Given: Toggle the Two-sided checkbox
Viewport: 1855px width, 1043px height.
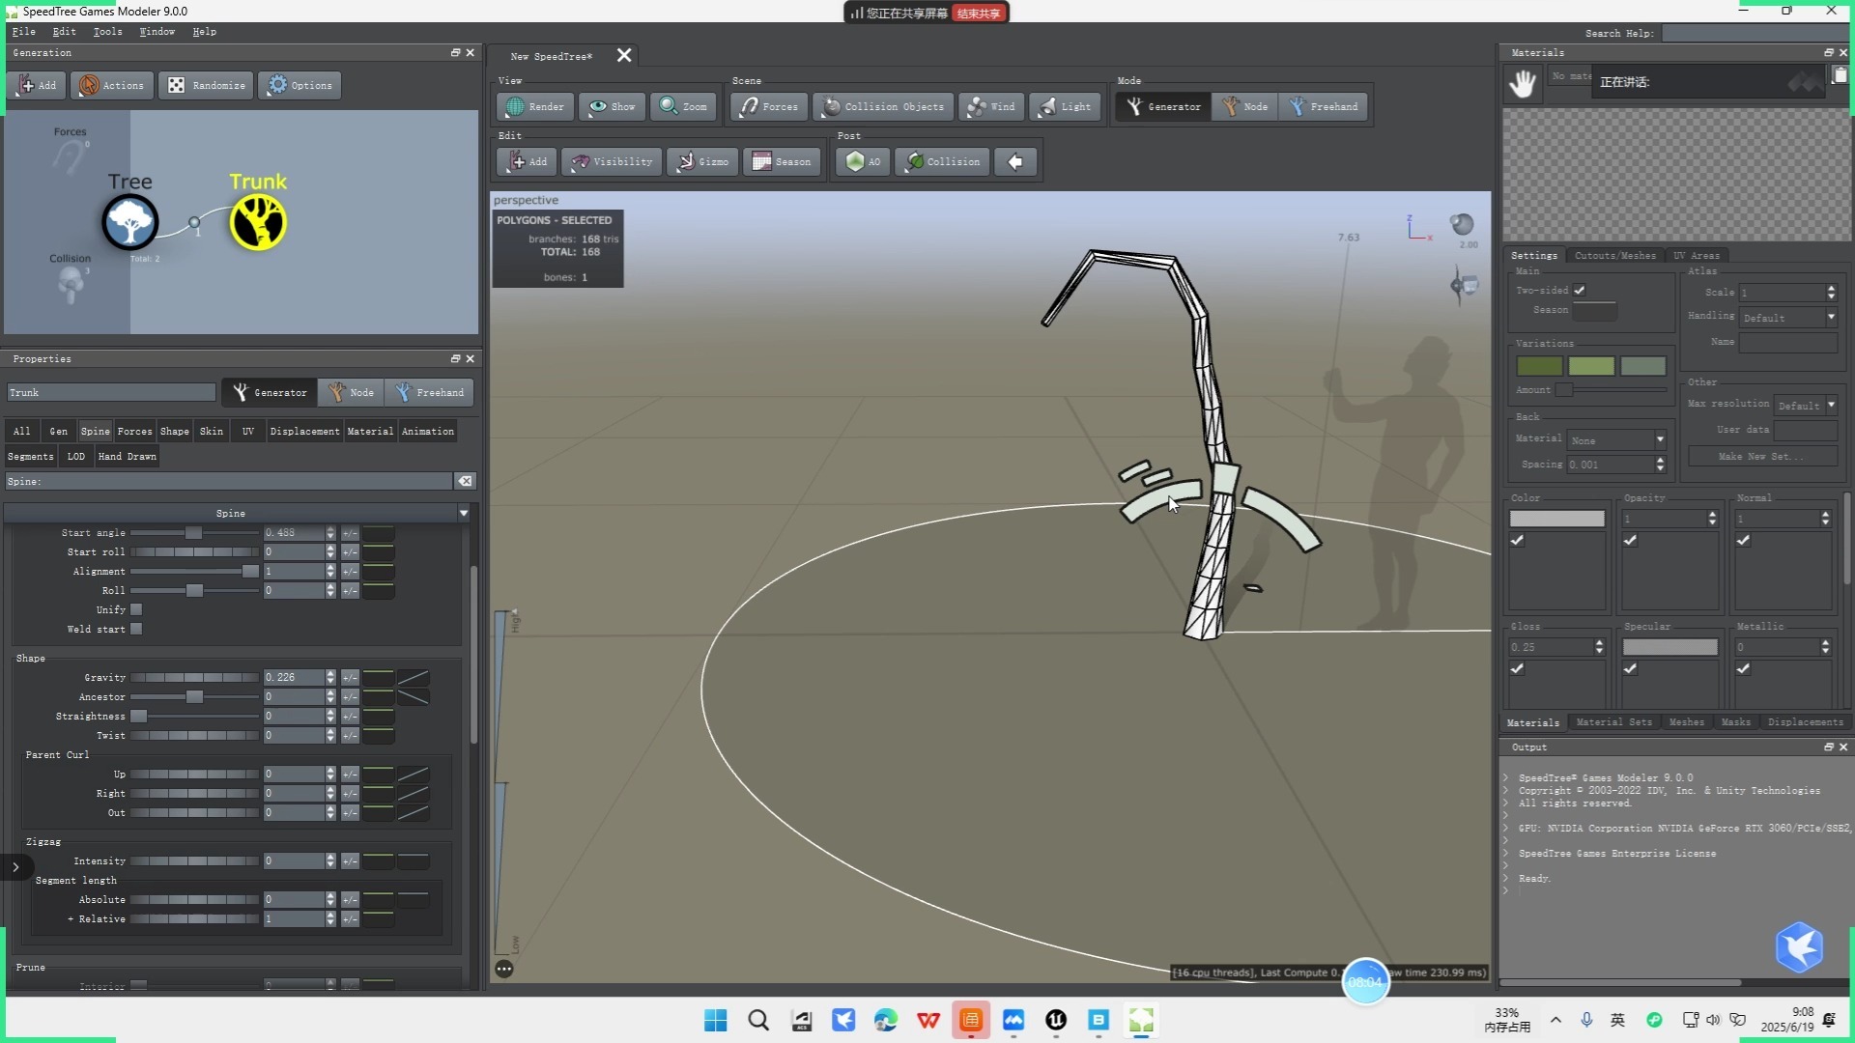Looking at the screenshot, I should 1580,290.
